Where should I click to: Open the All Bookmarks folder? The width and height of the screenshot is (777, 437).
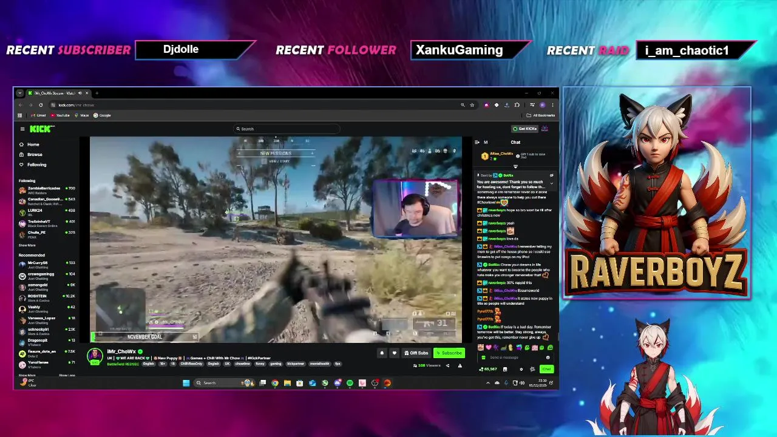(x=540, y=115)
